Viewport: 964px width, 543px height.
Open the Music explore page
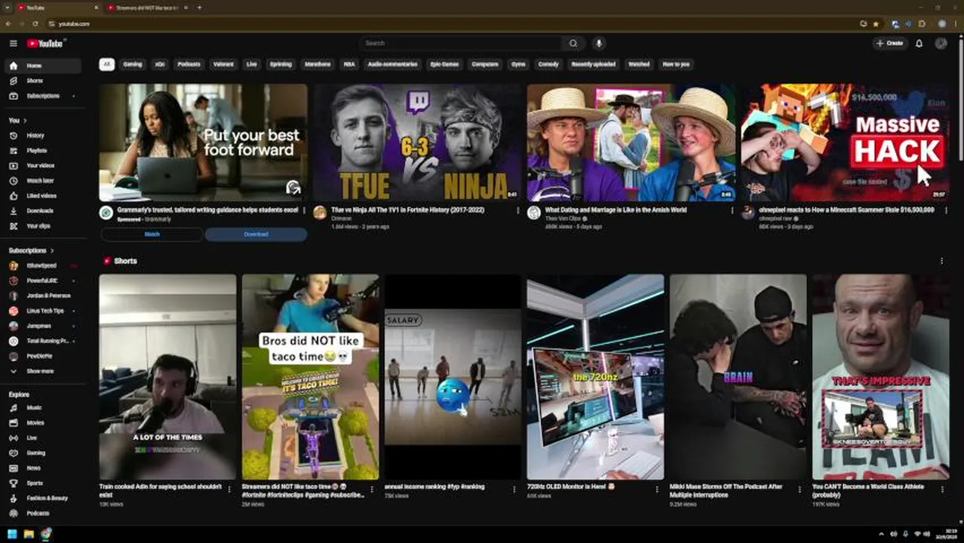tap(44, 408)
